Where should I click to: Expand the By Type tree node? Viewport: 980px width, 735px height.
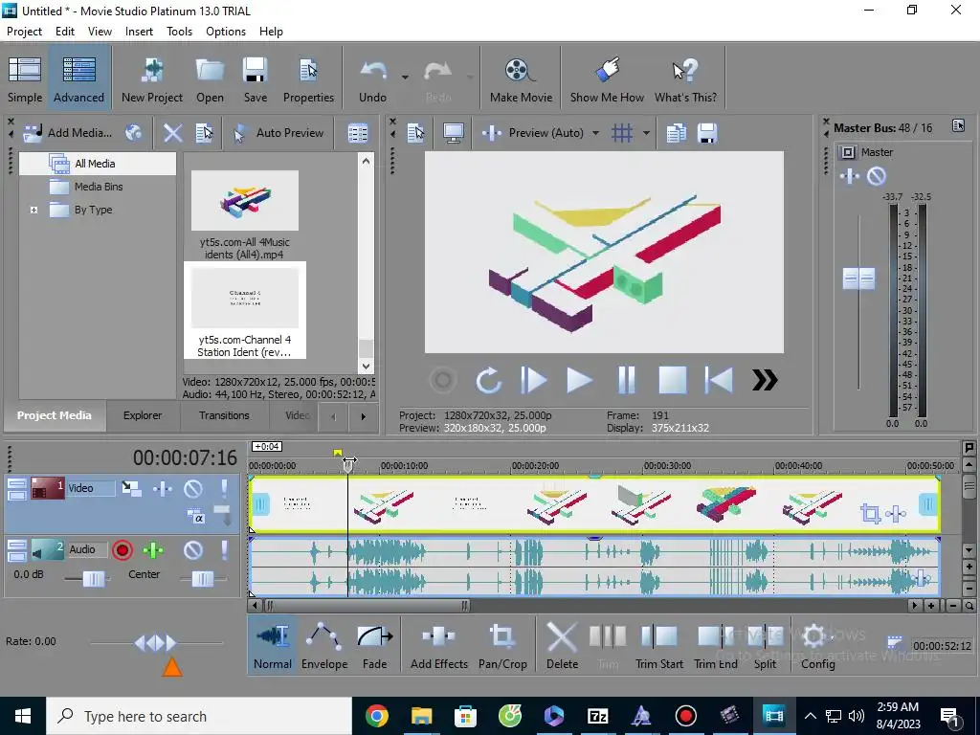(x=33, y=210)
